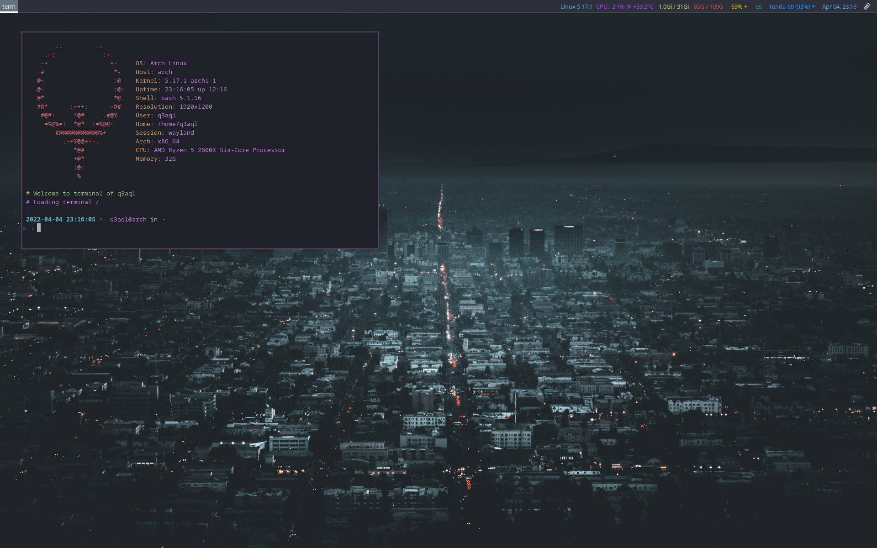This screenshot has height=548, width=877.
Task: Click the wifi signal icon beside tenda-69
Action: point(813,6)
